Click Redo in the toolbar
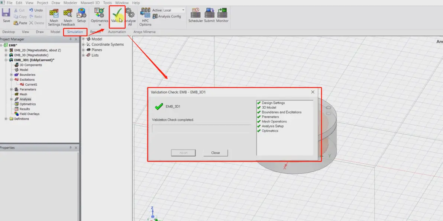The image size is (443, 221). click(x=36, y=17)
